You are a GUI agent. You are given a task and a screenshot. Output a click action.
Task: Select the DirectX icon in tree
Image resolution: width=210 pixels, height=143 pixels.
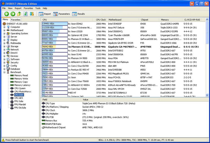[8, 53]
